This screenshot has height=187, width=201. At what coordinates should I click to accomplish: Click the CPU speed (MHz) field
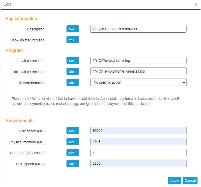(x=138, y=163)
